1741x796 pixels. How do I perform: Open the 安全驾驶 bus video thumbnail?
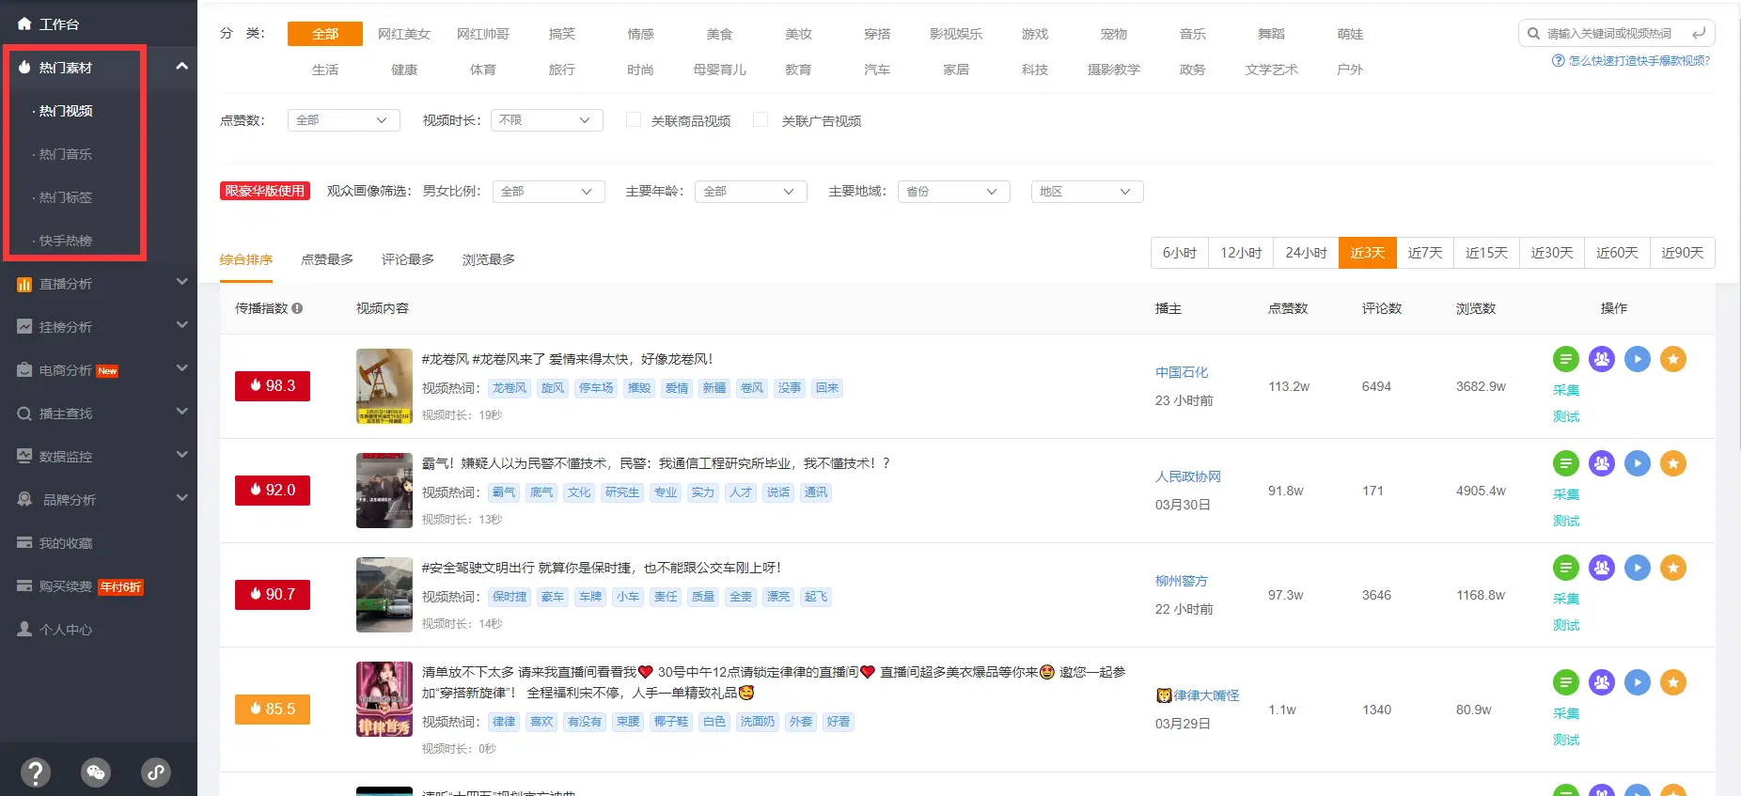pos(384,595)
